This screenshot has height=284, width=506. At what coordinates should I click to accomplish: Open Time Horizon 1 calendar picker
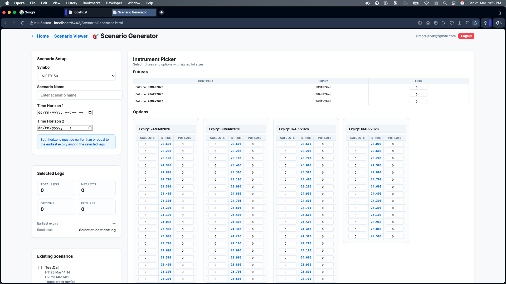click(90, 113)
